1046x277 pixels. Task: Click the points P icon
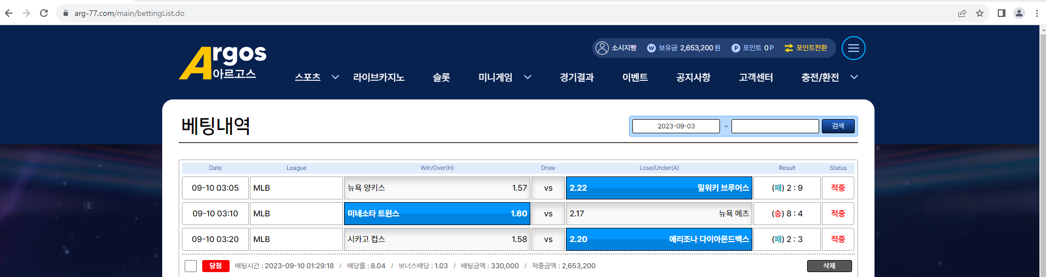(x=735, y=48)
